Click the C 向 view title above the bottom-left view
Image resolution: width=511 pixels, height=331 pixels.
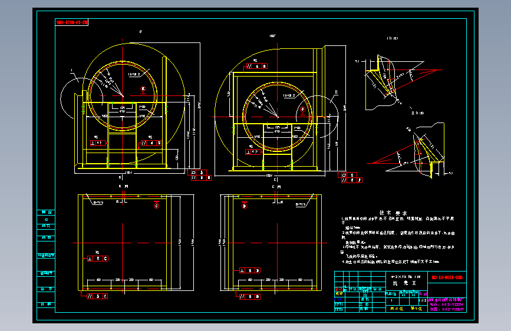click(124, 187)
